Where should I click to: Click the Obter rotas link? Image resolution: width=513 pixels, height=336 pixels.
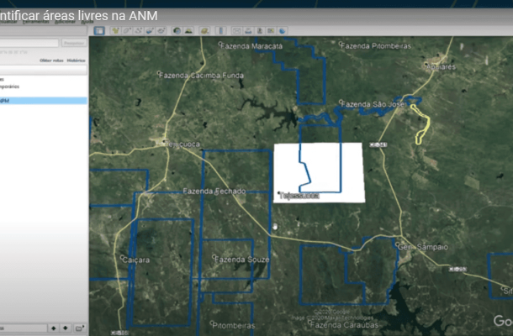click(51, 60)
